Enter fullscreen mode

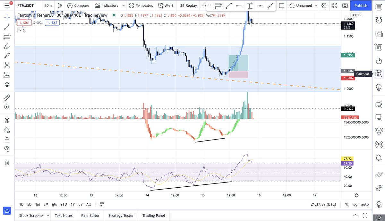335,5
